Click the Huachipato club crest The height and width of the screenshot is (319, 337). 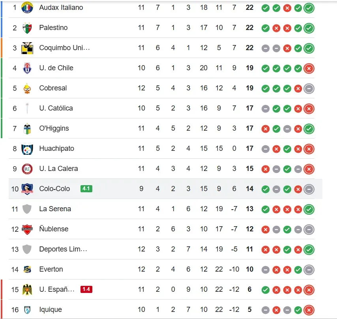pos(27,148)
